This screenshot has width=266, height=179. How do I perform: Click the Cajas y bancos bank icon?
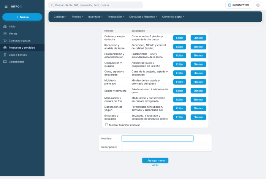coord(5,55)
